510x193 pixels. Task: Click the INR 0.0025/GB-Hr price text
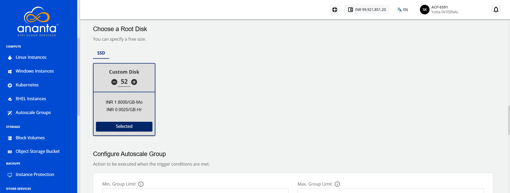coord(124,110)
